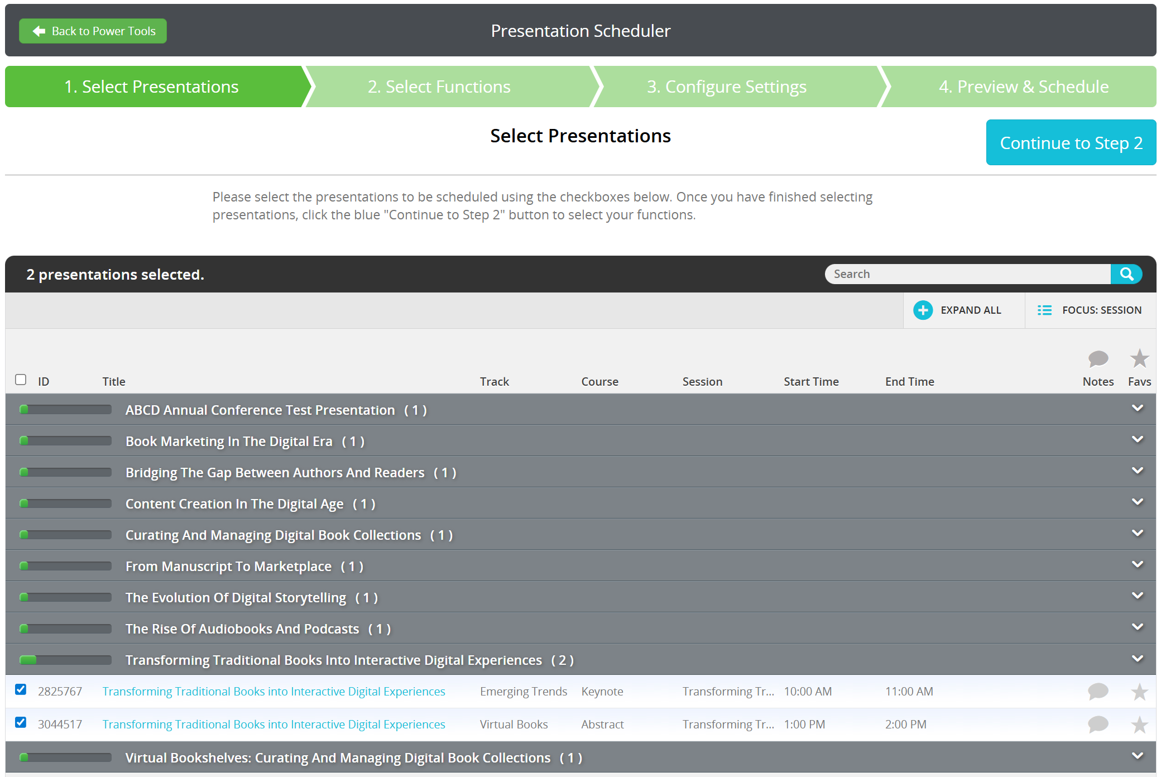The width and height of the screenshot is (1161, 777).
Task: Uncheck presentation 2825767 checkbox
Action: [x=21, y=690]
